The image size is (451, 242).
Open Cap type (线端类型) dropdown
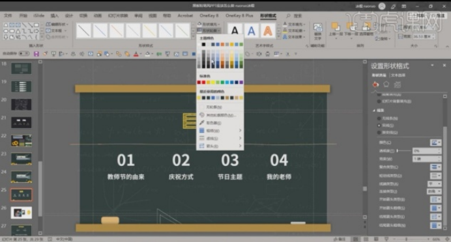434,183
